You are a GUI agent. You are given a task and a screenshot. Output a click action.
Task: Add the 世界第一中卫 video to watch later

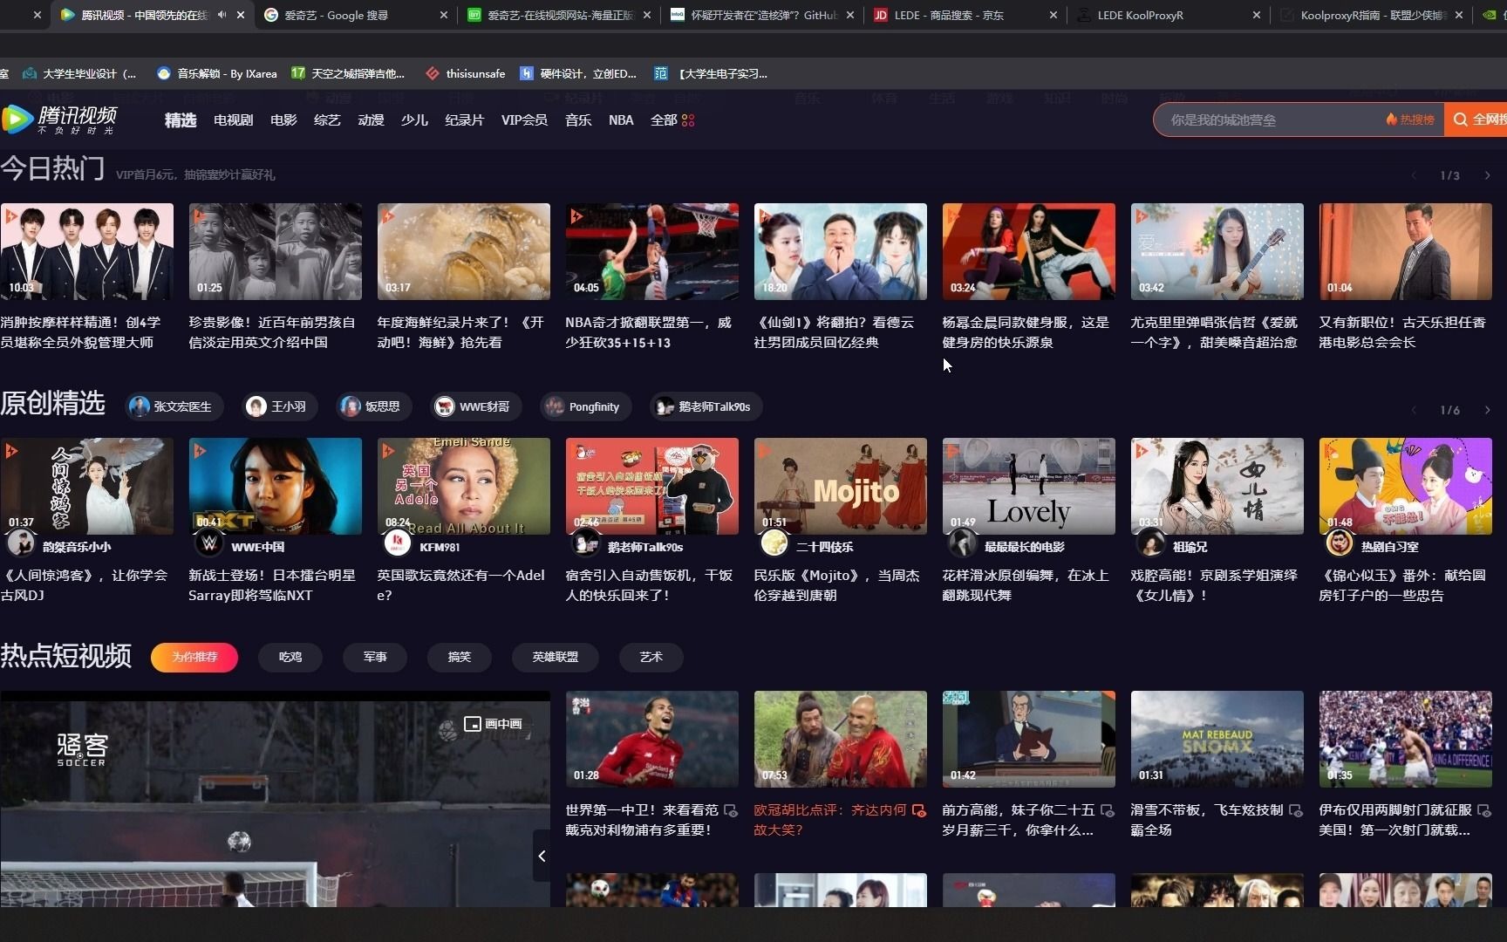click(x=731, y=811)
